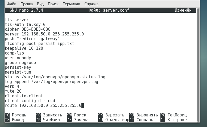Open the Справка menu
Image resolution: width=207 pixels, height=127 pixels.
91,4
